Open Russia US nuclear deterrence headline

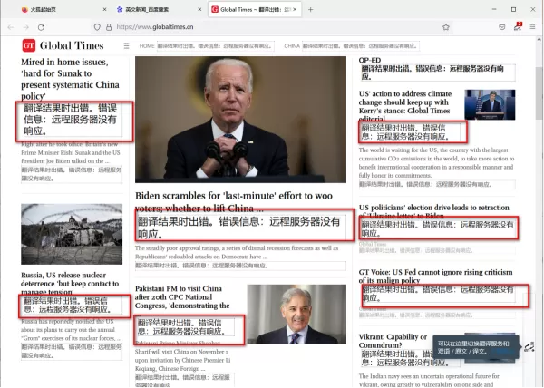[70, 283]
